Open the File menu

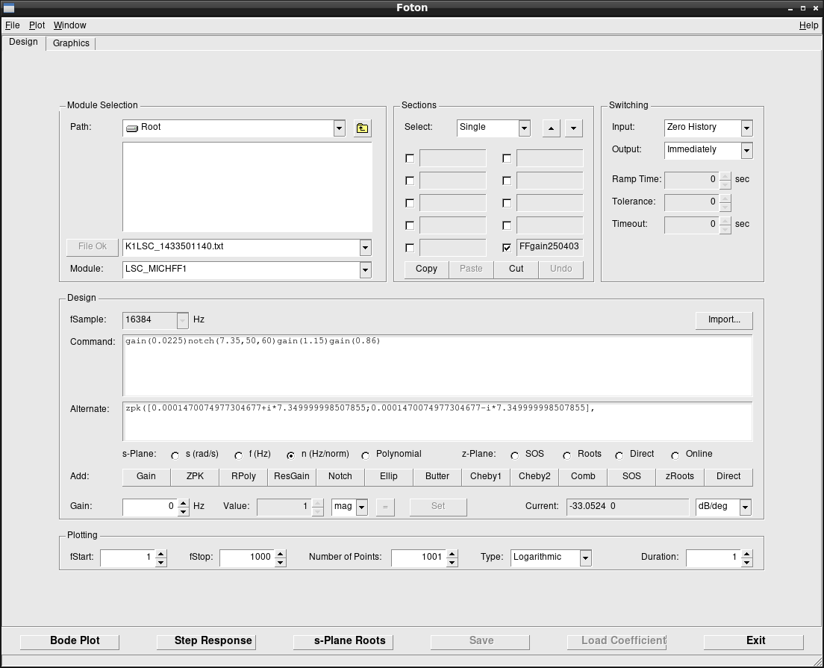(x=12, y=25)
